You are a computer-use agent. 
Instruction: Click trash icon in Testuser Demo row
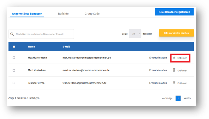click(x=174, y=83)
